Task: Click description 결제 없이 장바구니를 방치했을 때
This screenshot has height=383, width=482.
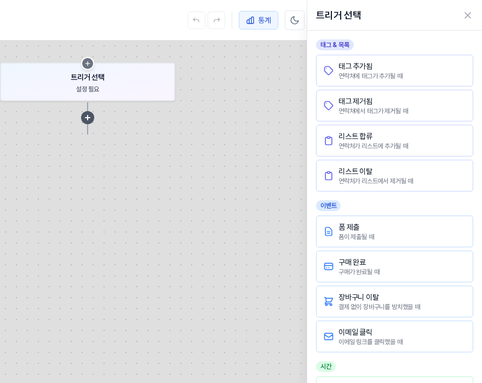Action: [380, 307]
